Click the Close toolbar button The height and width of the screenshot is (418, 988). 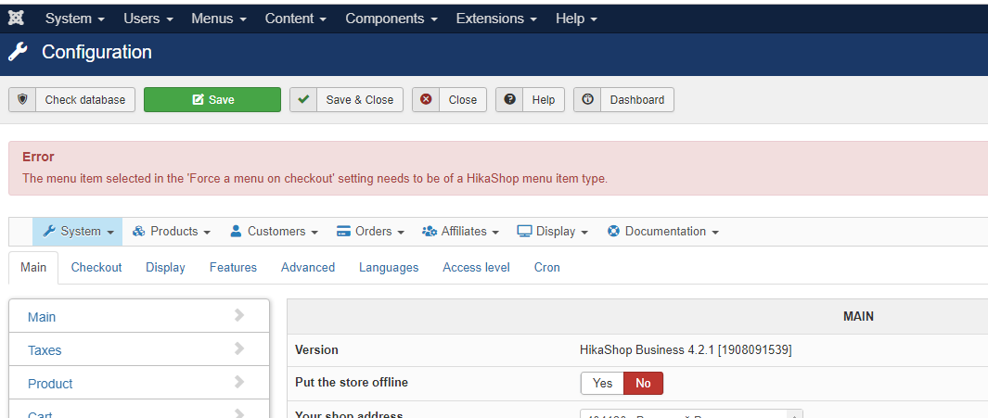pyautogui.click(x=449, y=99)
